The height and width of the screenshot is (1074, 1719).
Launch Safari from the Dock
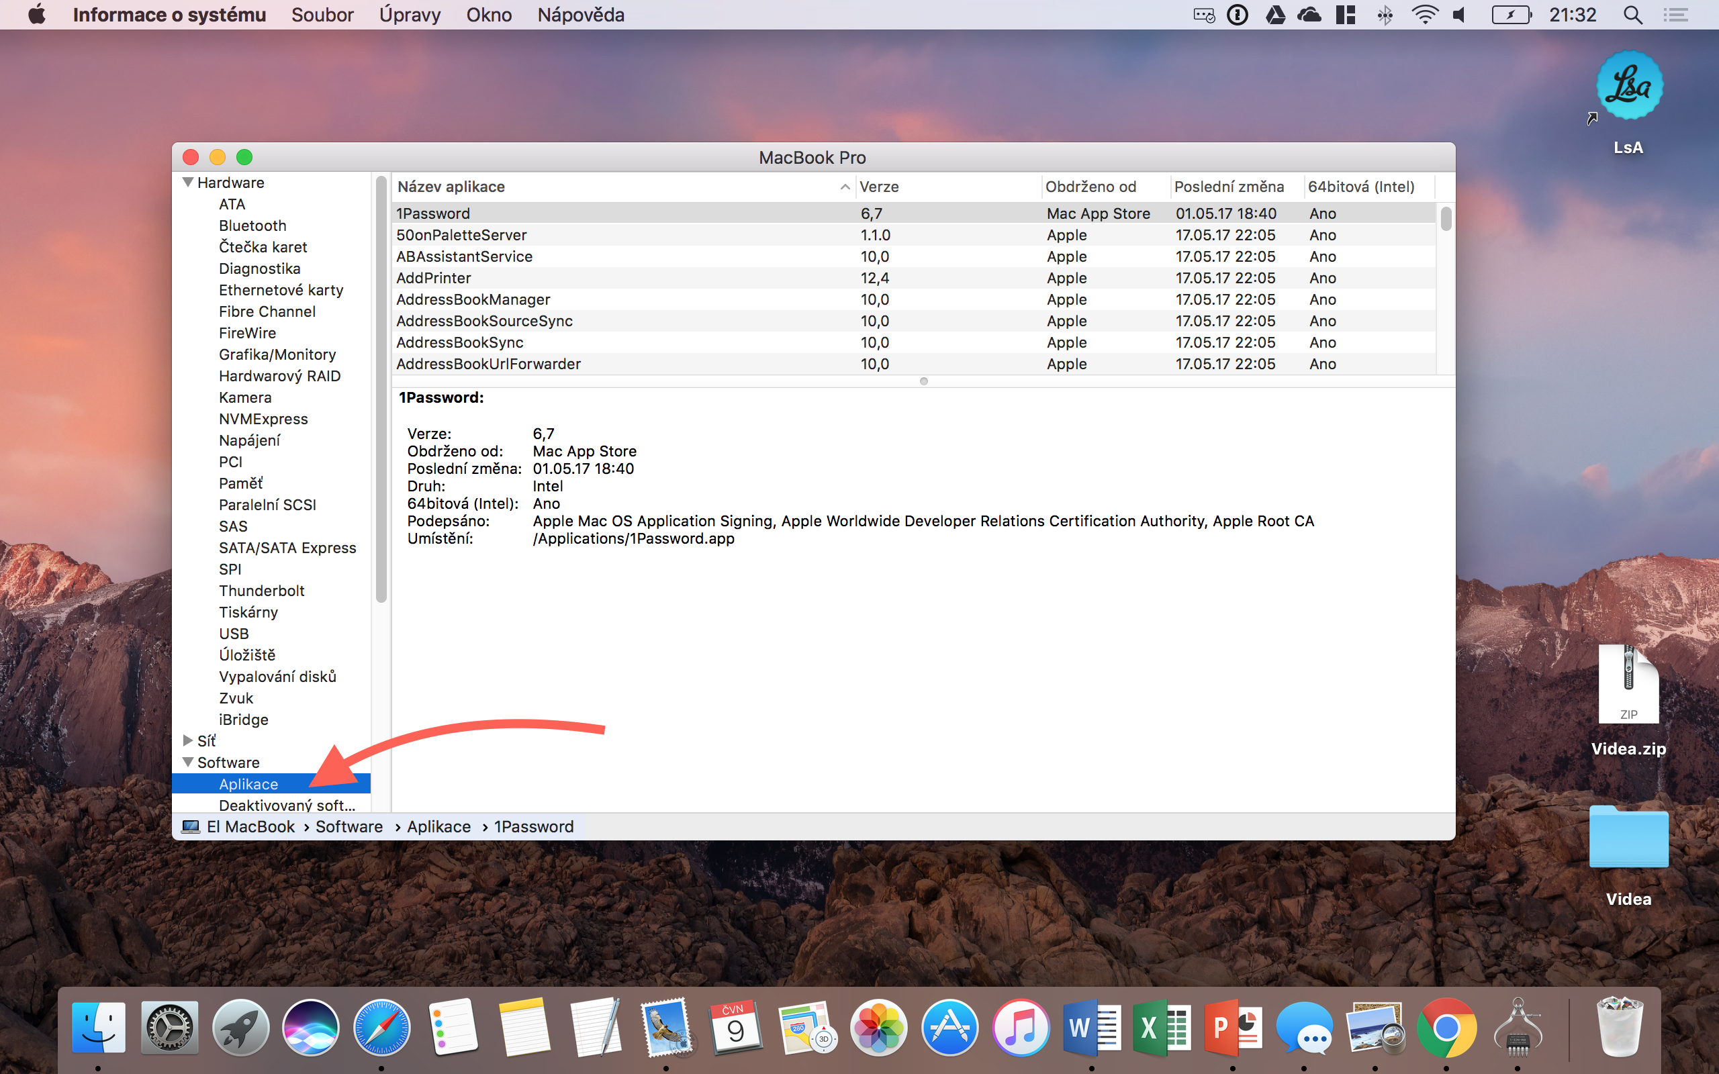pos(381,1027)
